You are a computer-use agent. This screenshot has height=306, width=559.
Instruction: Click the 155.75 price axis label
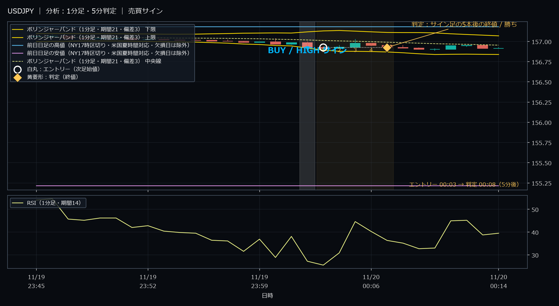pyautogui.click(x=542, y=143)
